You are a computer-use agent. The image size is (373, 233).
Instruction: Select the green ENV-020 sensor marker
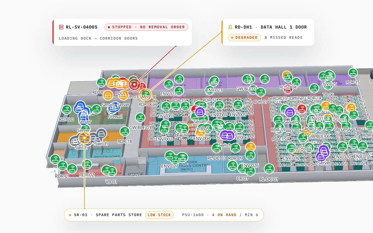pyautogui.click(x=342, y=147)
